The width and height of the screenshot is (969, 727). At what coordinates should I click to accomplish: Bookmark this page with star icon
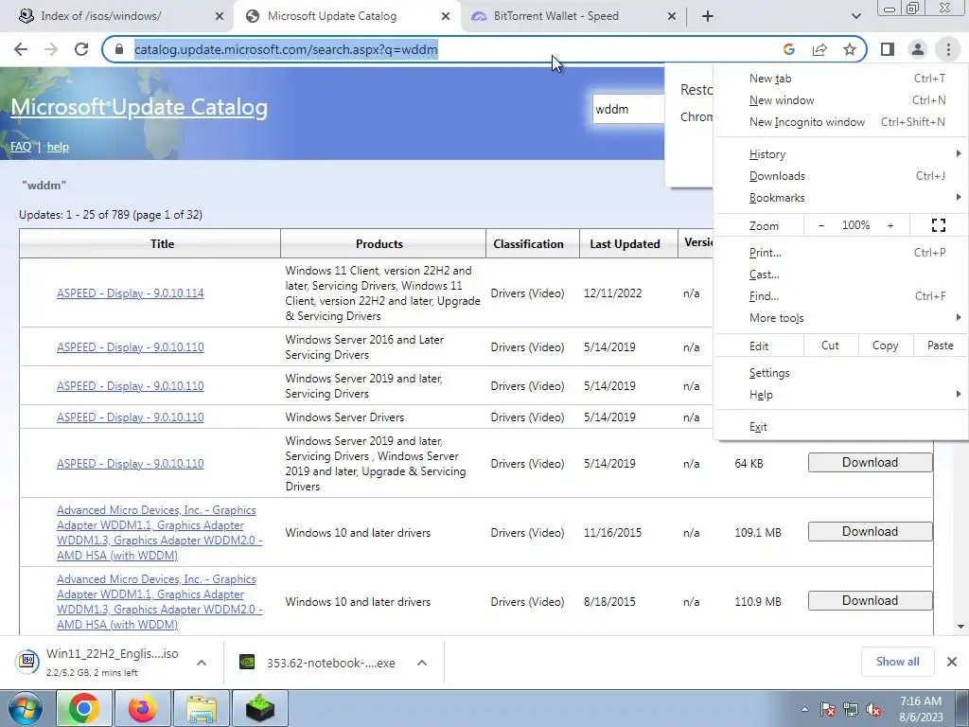click(850, 49)
